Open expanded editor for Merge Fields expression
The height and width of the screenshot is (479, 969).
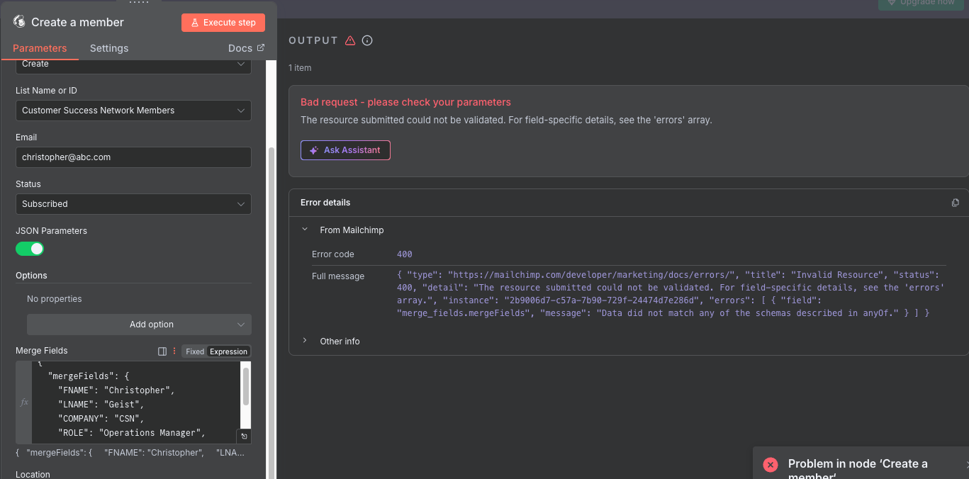(244, 436)
